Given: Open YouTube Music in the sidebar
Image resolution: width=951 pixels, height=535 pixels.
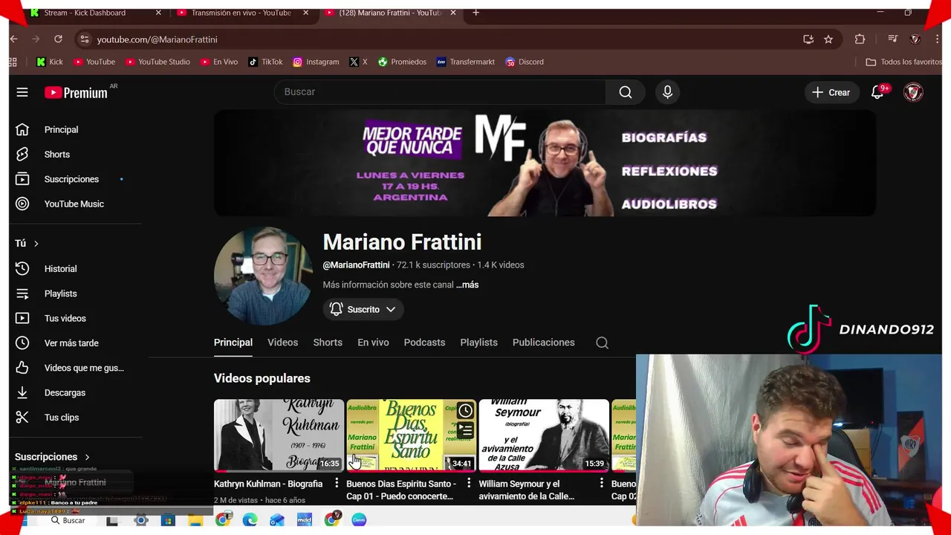Looking at the screenshot, I should [74, 204].
